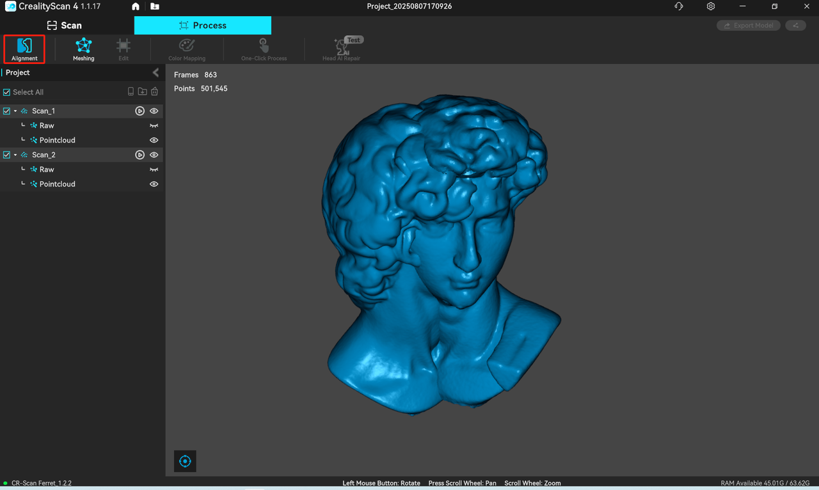The image size is (819, 490).
Task: Collapse the Project side panel
Action: pos(155,73)
